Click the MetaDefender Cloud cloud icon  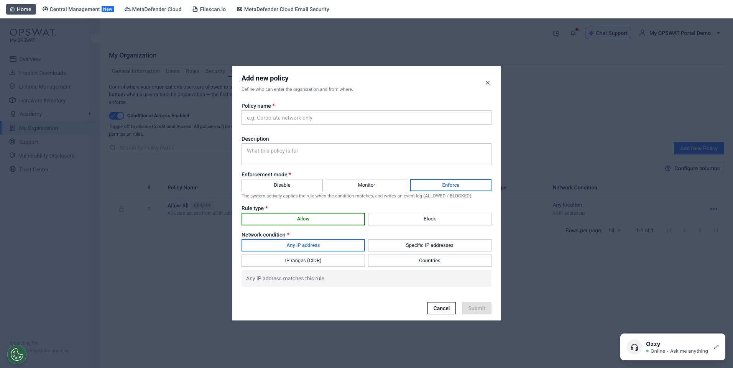[128, 9]
